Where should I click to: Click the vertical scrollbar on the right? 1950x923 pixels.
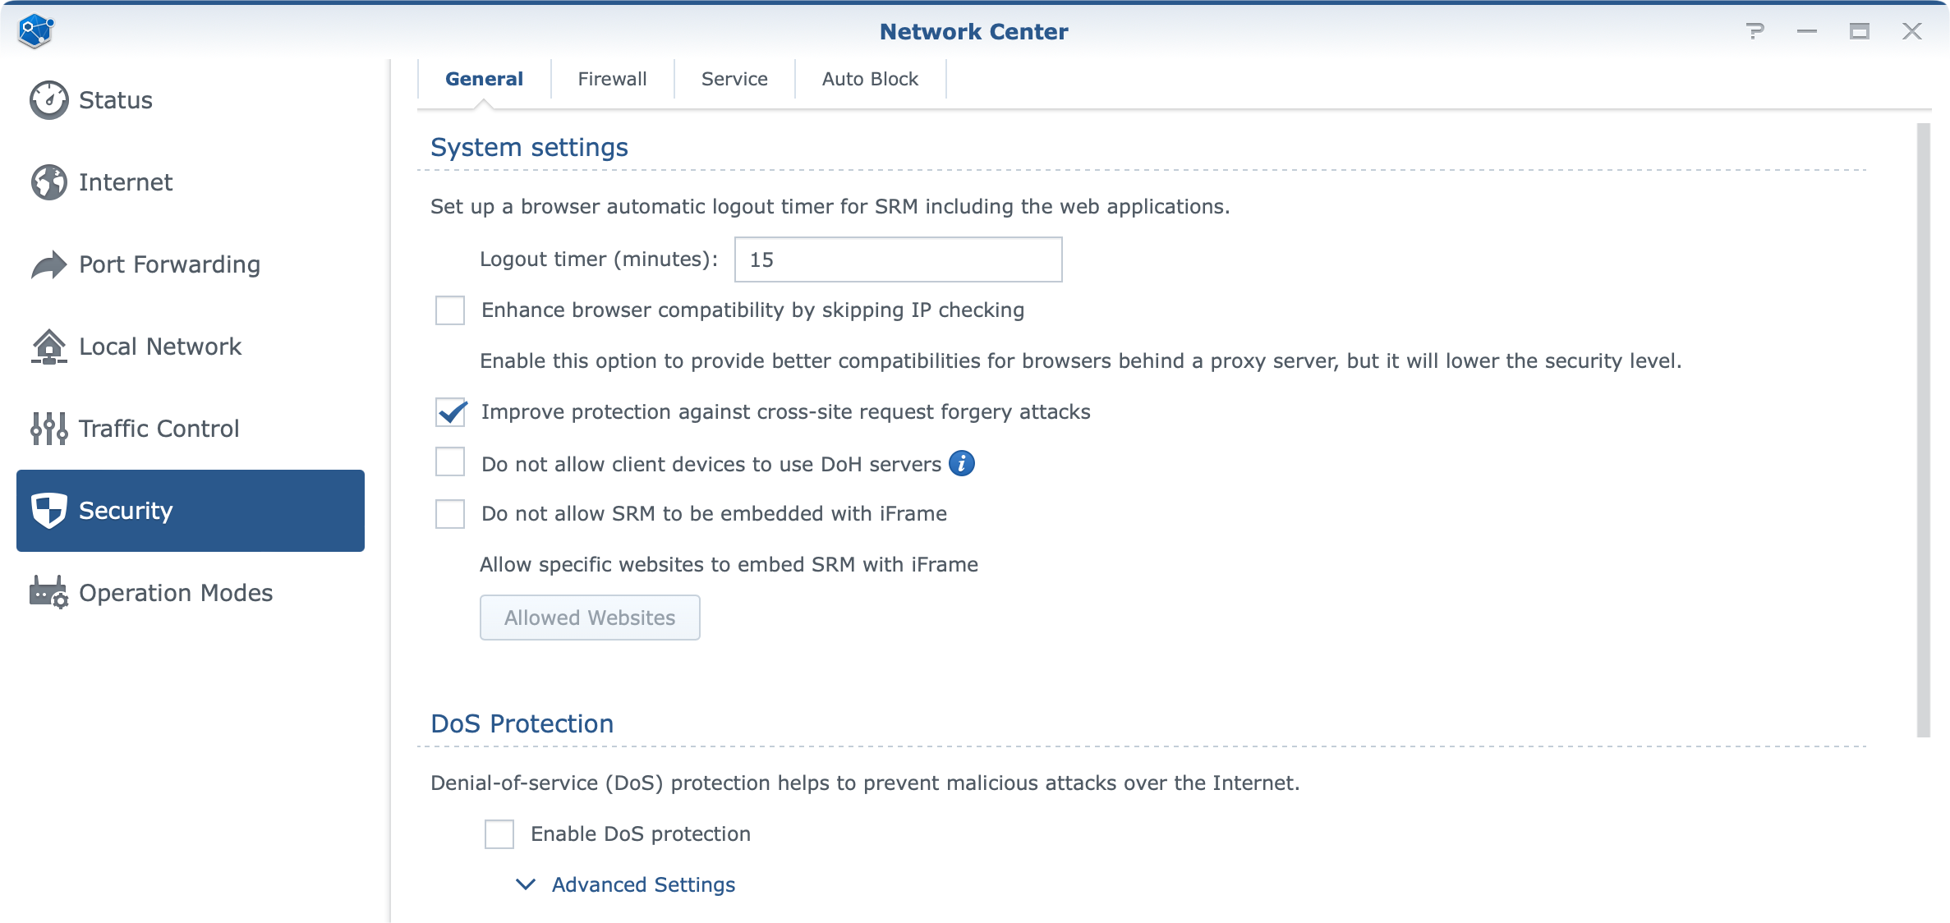click(x=1924, y=430)
